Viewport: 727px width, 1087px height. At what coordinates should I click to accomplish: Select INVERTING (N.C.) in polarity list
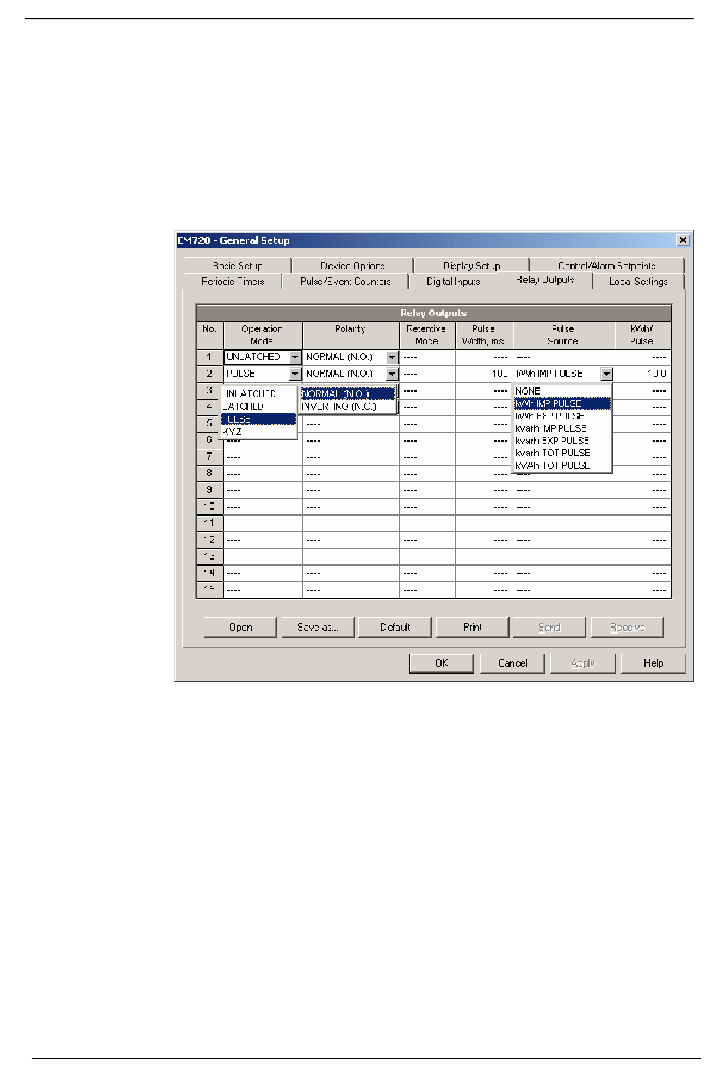point(347,406)
